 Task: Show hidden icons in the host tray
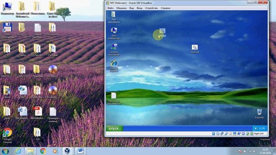(x=235, y=151)
